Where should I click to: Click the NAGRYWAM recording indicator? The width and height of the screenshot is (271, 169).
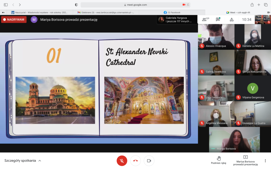click(x=14, y=20)
